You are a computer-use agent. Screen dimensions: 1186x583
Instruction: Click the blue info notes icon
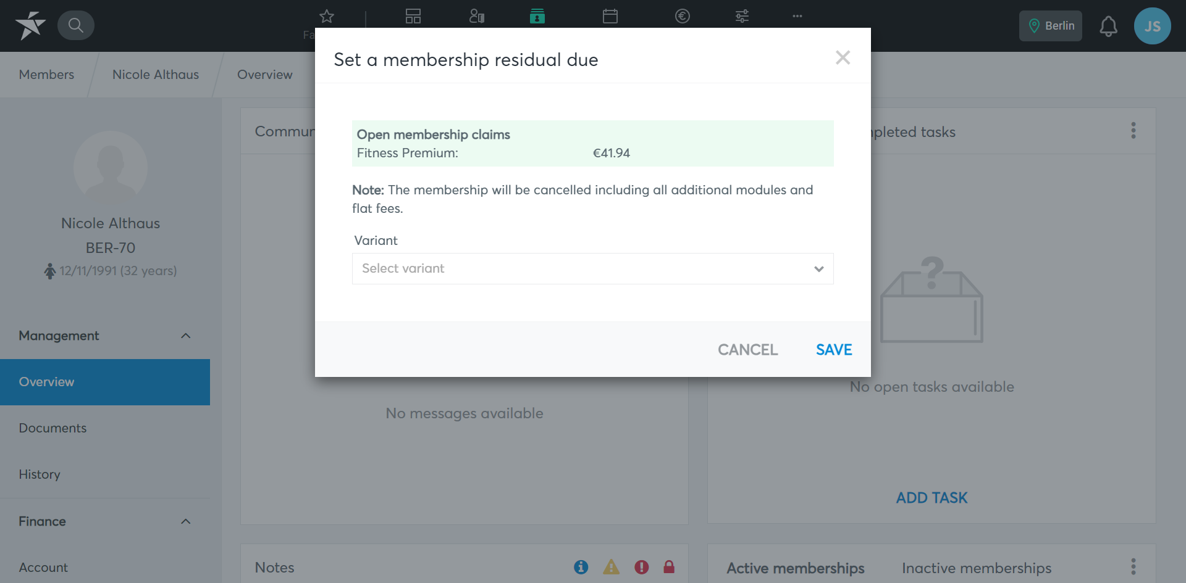(x=581, y=567)
